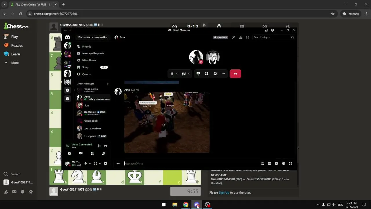Open Play in Chess.com sidebar

[14, 37]
